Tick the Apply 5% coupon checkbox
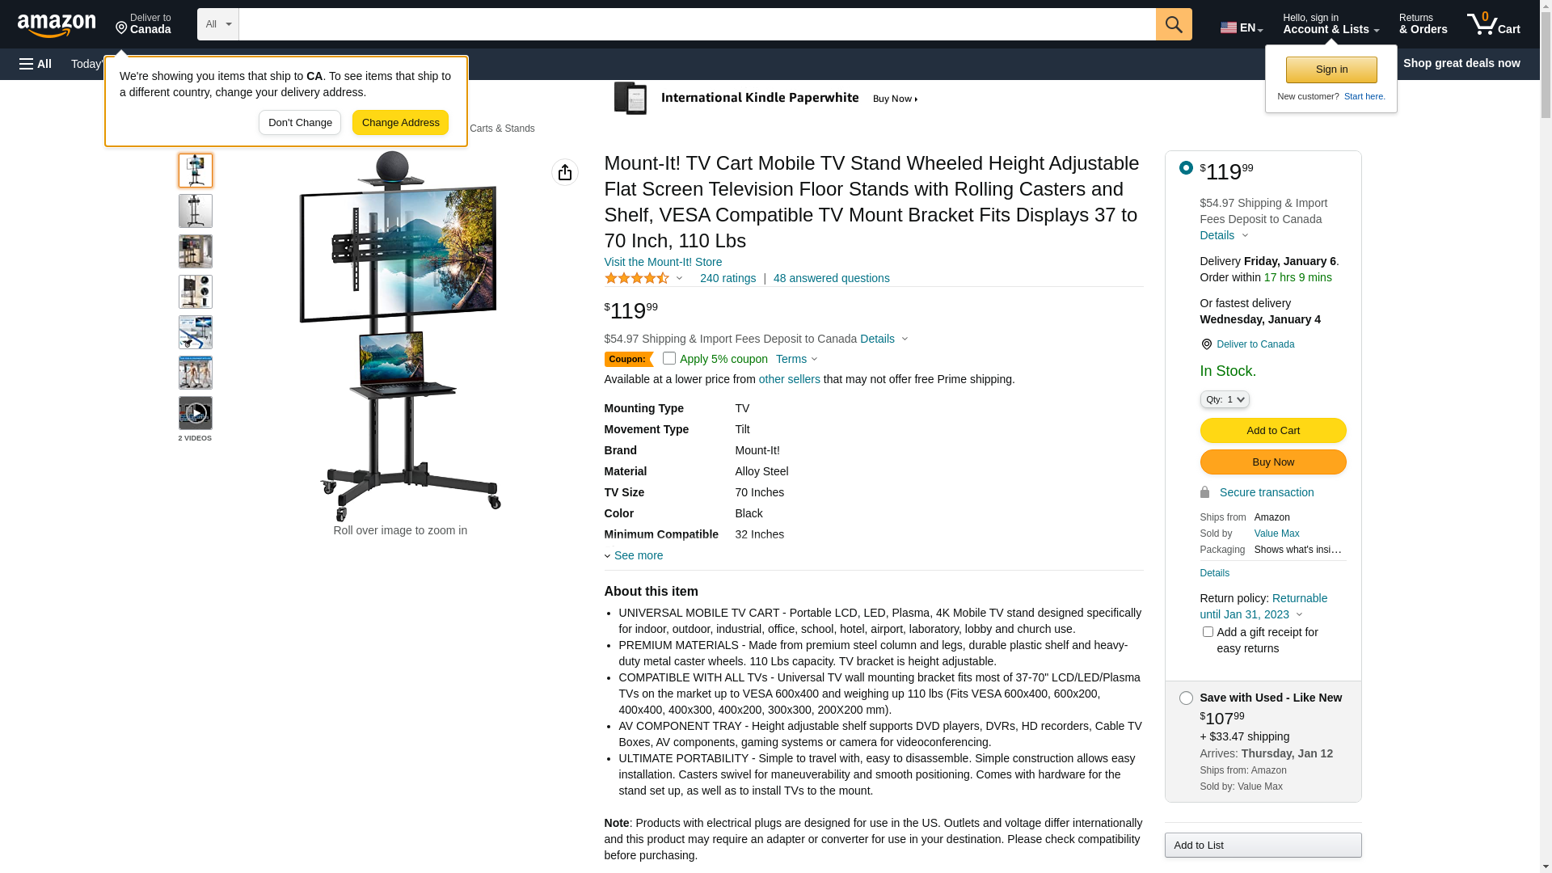 (669, 358)
